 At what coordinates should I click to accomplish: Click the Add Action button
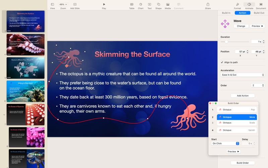click(x=243, y=96)
